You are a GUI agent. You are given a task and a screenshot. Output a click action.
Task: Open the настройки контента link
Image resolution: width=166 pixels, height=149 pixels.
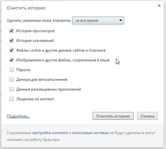click(x=50, y=133)
